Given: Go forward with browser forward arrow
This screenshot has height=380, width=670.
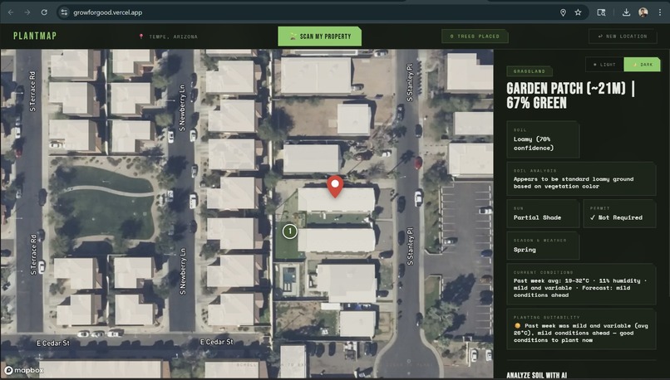Looking at the screenshot, I should [x=27, y=12].
